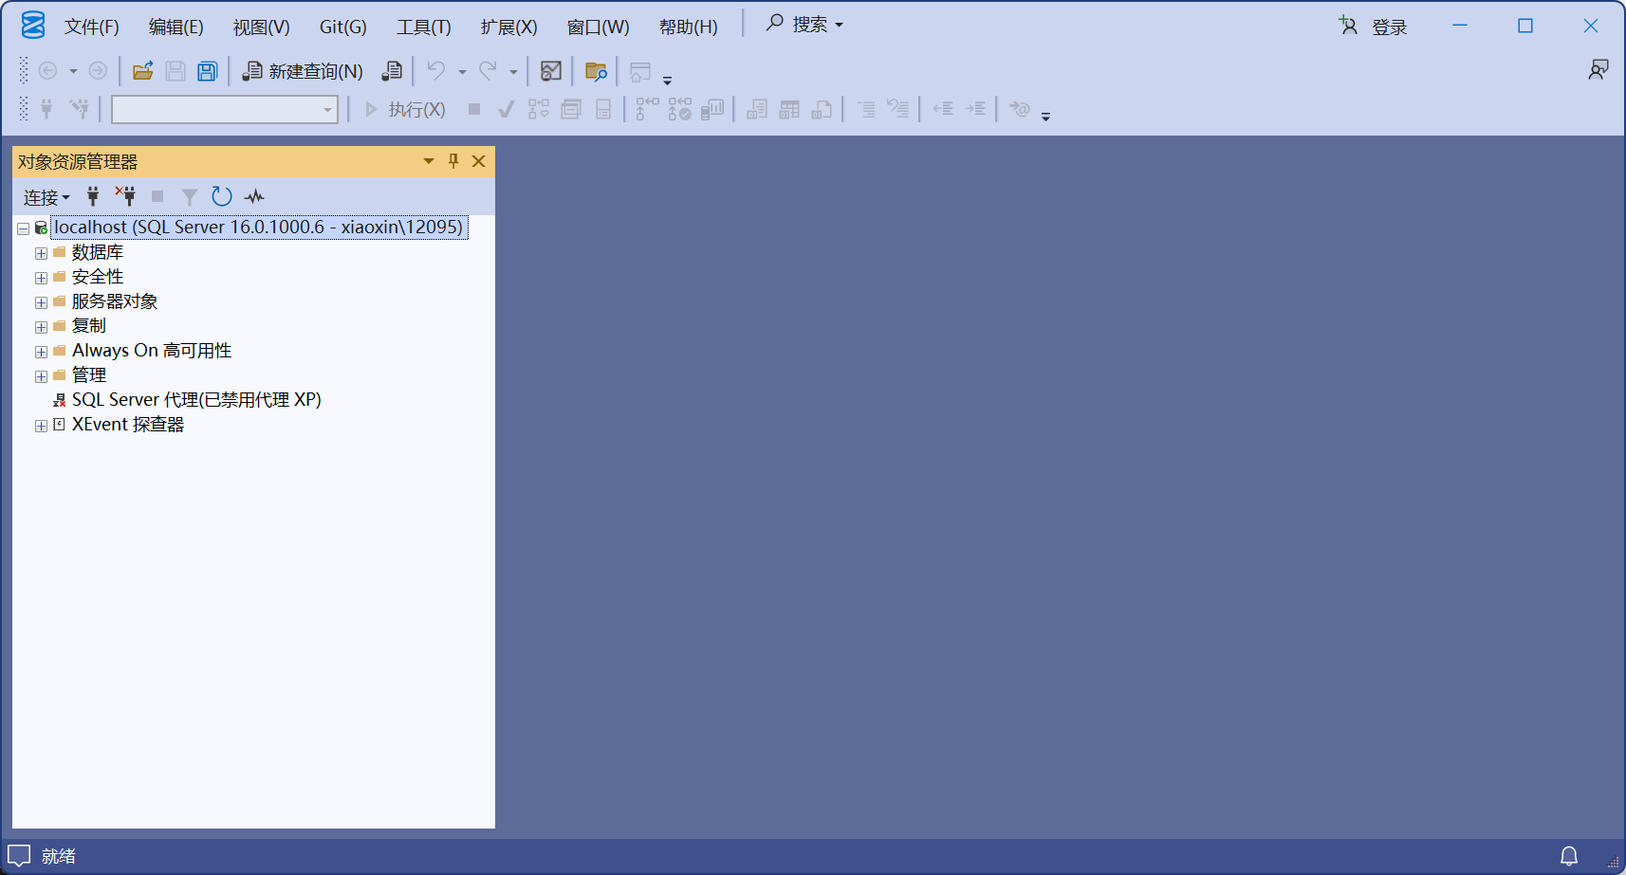Image resolution: width=1626 pixels, height=875 pixels.
Task: Open 对象资源管理器 window position dropdown
Action: click(x=429, y=161)
